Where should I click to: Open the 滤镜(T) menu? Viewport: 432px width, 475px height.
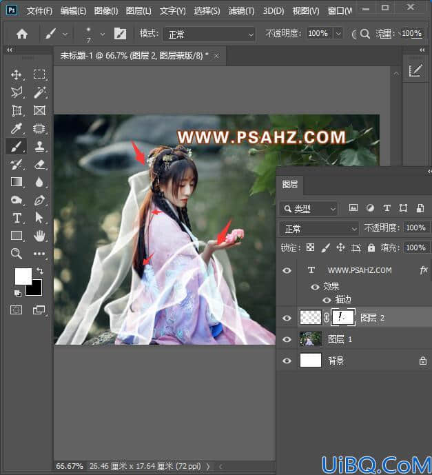(x=242, y=11)
